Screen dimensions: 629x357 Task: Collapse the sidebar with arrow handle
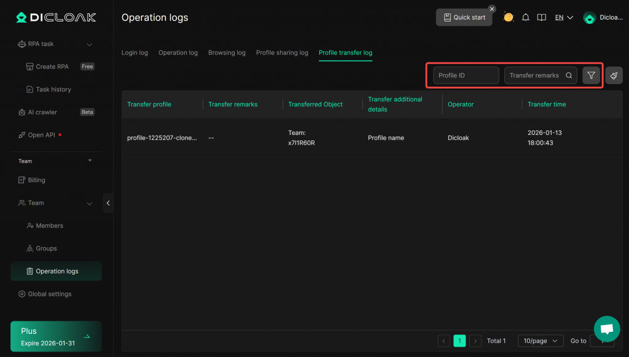coord(108,203)
